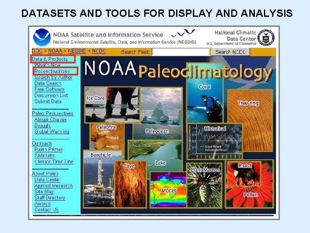Viewport: 310px width, 233px height.
Task: Open the Global Warming link
Action: click(x=52, y=132)
